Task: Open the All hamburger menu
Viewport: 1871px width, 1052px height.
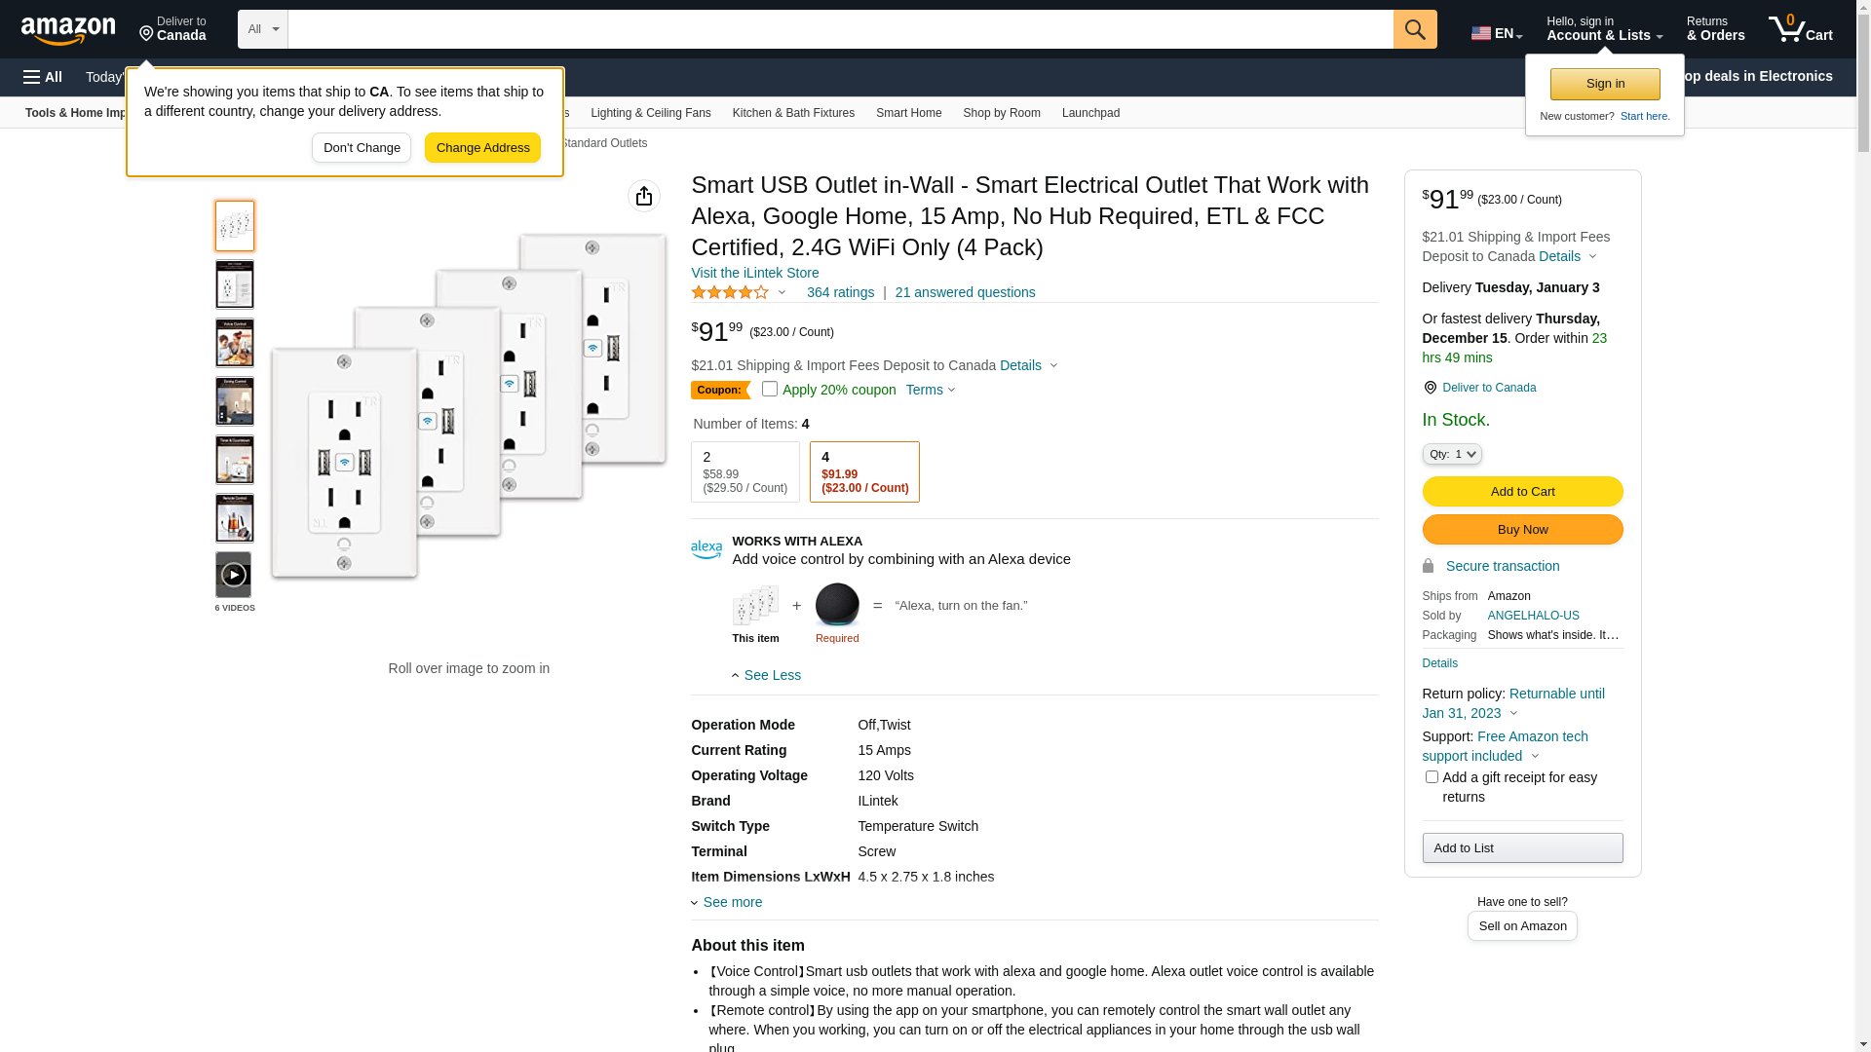Action: tap(43, 77)
